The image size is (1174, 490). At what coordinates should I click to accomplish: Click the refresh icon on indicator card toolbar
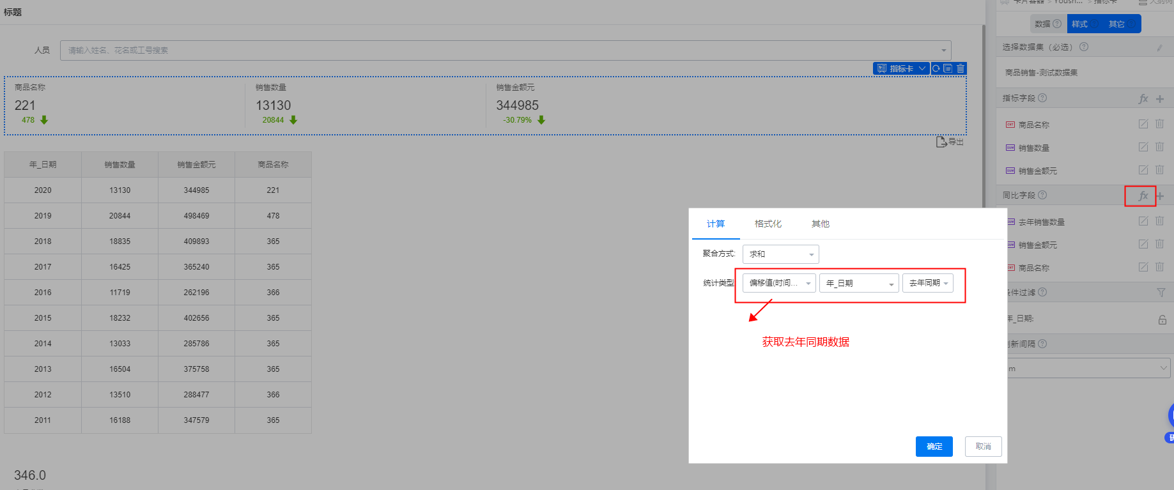[936, 68]
